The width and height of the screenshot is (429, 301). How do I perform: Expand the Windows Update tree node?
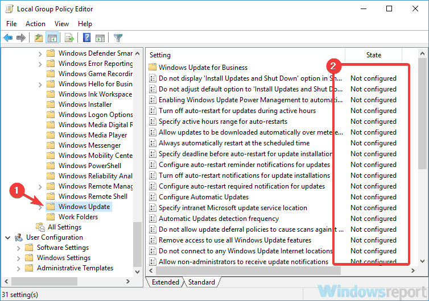40,207
